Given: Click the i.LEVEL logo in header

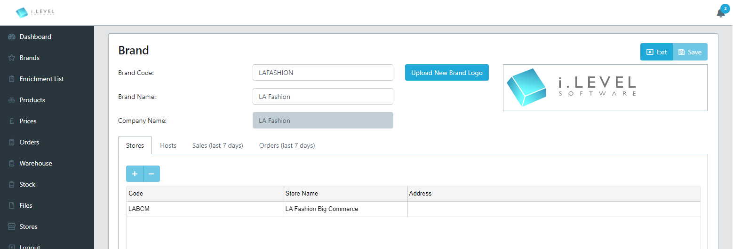Looking at the screenshot, I should click(35, 12).
